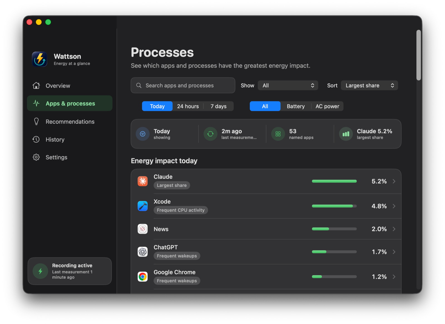
Task: Click the search magnifier icon
Action: 139,85
